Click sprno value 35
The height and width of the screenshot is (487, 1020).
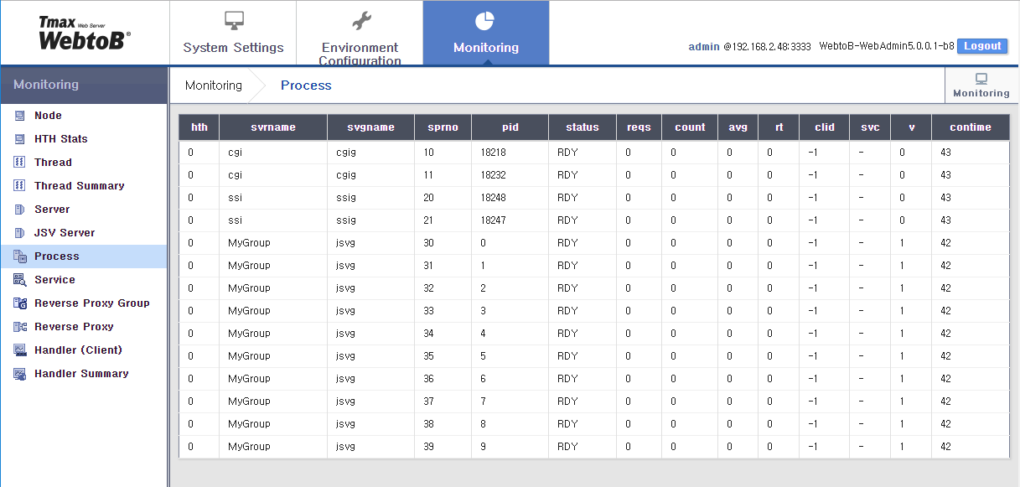click(x=429, y=356)
